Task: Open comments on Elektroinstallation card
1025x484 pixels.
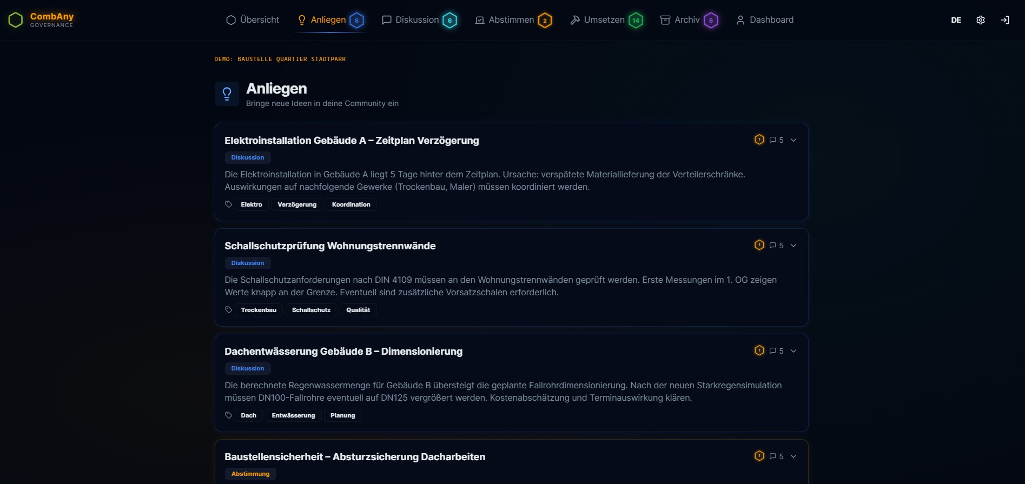Action: (776, 140)
